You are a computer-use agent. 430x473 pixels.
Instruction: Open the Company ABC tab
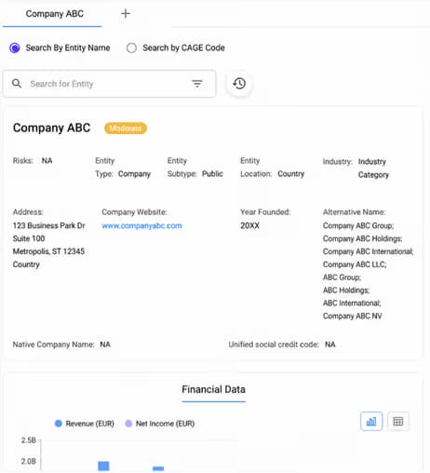click(x=55, y=14)
